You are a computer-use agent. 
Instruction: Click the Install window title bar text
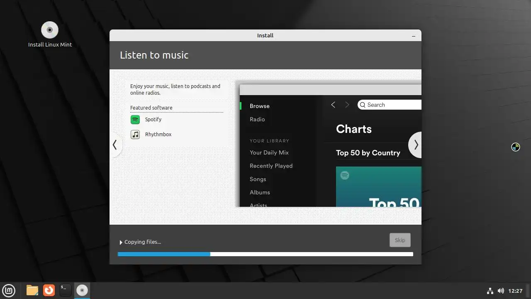pyautogui.click(x=265, y=36)
